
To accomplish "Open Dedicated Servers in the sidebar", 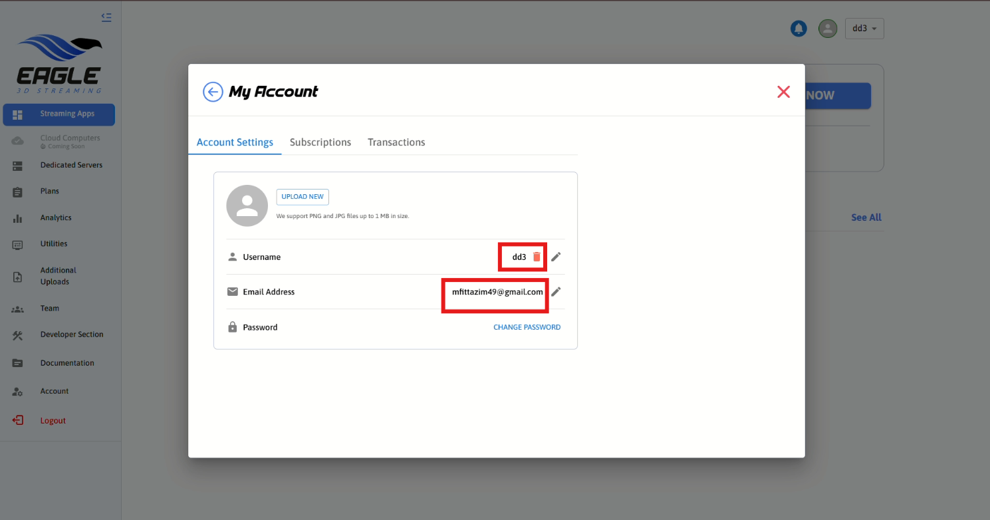I will click(x=71, y=165).
